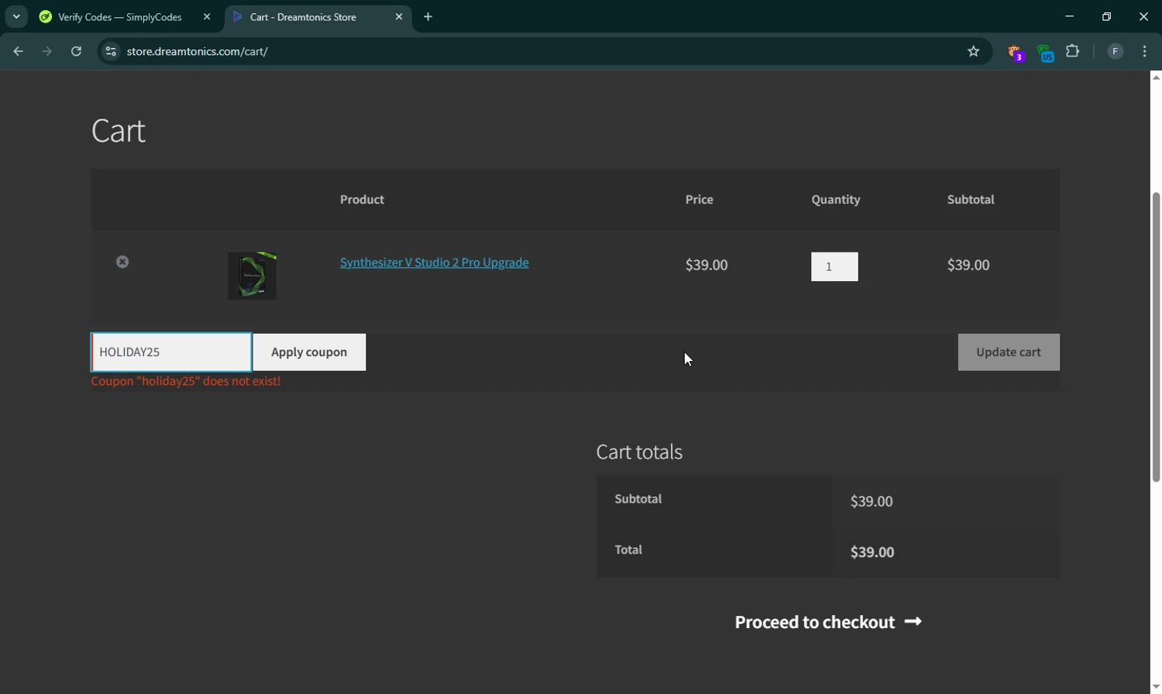This screenshot has width=1162, height=694.
Task: Switch to Verify Codes — SimplyCodes tab
Action: (120, 17)
